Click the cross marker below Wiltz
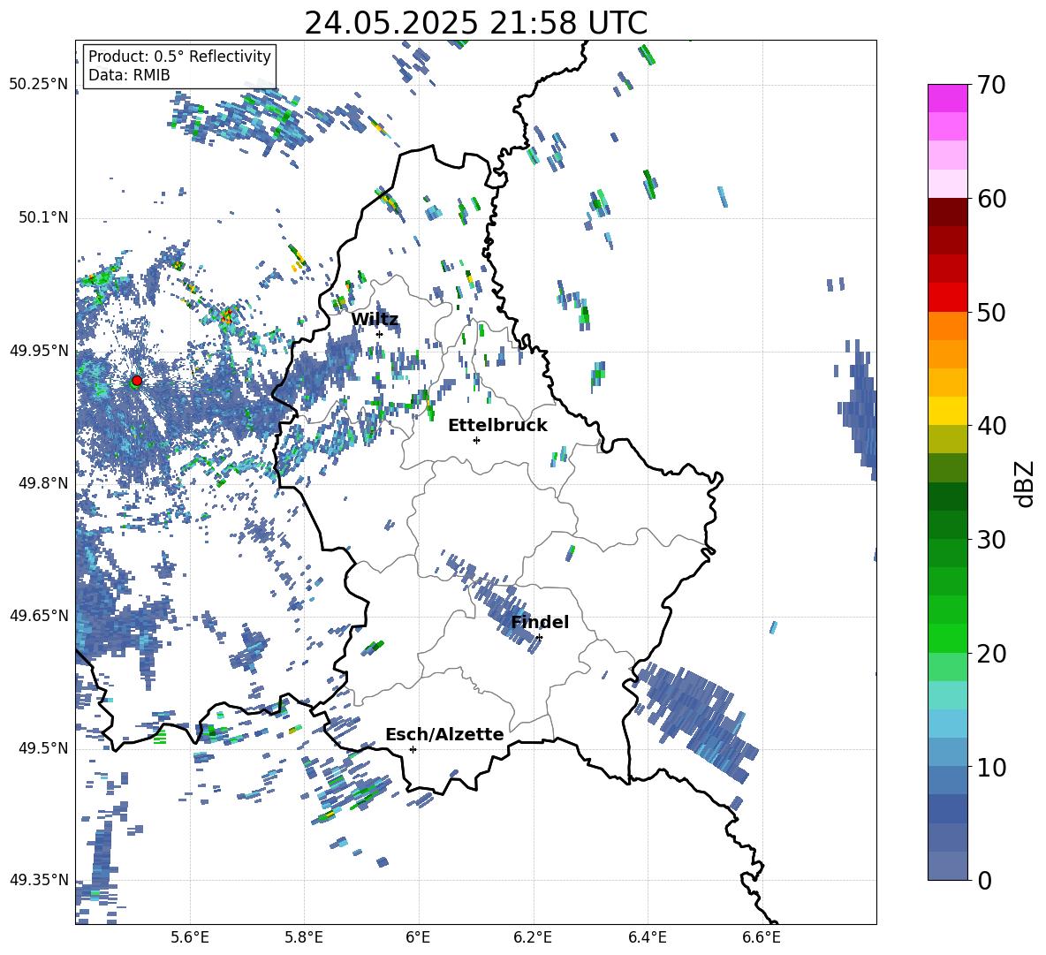 (x=380, y=334)
